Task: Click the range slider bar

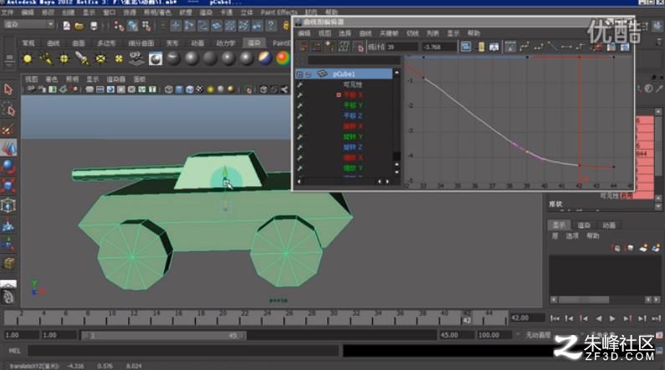Action: [x=163, y=335]
